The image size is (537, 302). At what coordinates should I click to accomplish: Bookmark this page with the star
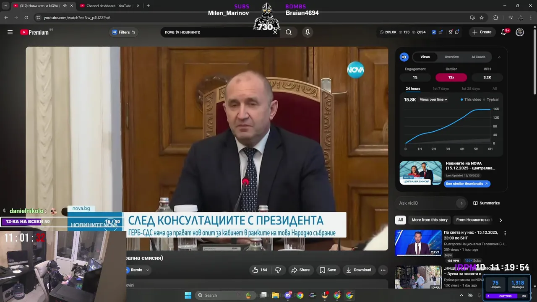tap(482, 18)
